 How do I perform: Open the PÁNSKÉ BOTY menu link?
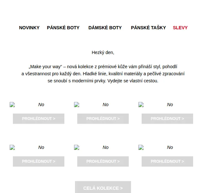click(x=63, y=28)
